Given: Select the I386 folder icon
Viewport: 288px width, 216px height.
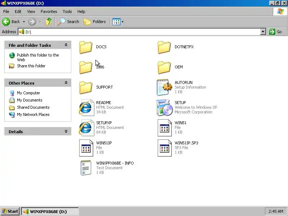Looking at the screenshot, I should coord(86,67).
